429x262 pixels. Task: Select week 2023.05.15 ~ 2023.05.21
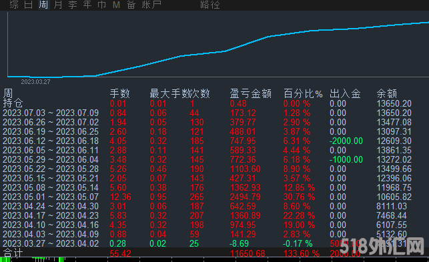click(x=51, y=178)
